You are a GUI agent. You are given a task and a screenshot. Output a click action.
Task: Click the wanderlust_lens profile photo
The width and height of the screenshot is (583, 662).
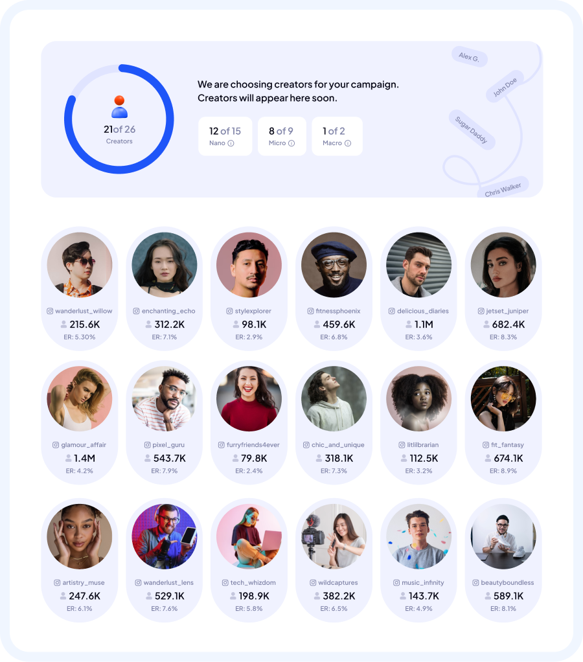tap(165, 536)
